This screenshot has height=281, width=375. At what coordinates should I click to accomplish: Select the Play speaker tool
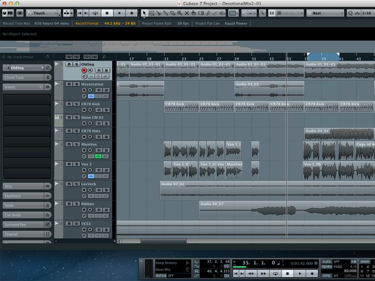point(221,13)
